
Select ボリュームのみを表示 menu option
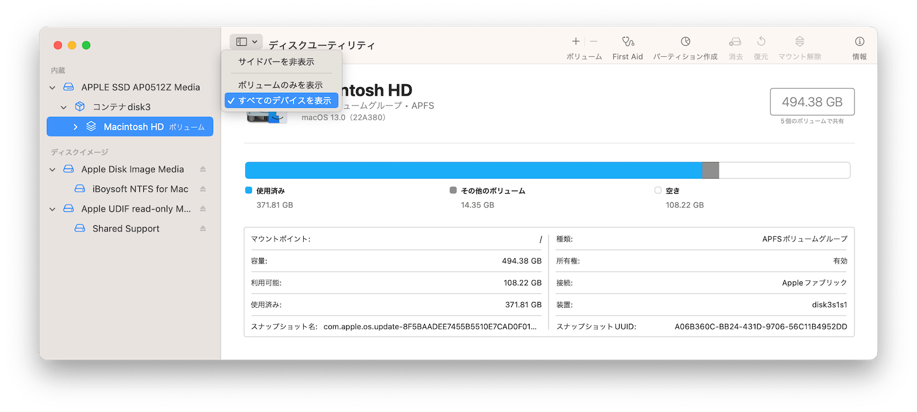coord(280,85)
